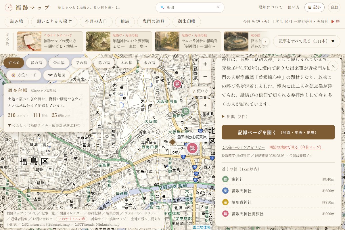Open the 鬼門の道具 tab
The width and height of the screenshot is (345, 230).
tap(153, 22)
